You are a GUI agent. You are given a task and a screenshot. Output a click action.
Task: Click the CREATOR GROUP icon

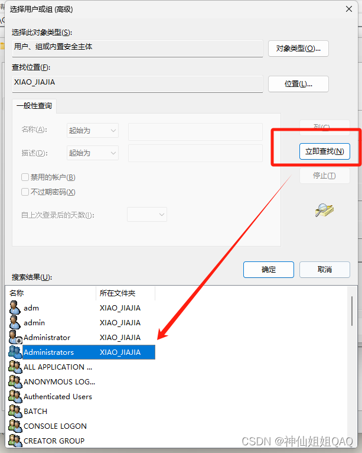tap(15, 441)
